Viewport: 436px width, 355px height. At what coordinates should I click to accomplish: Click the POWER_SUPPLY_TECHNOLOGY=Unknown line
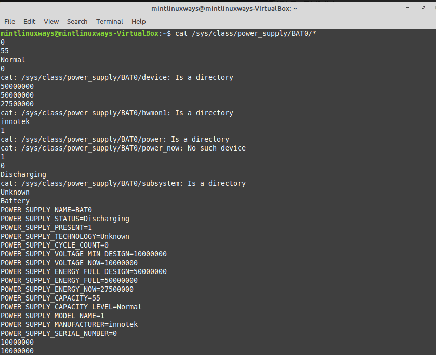[65, 236]
